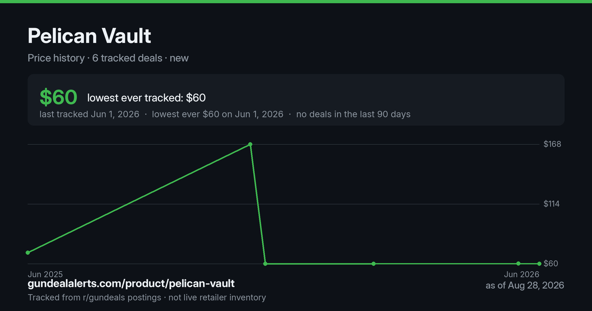Click the $114 y-axis label
Image resolution: width=592 pixels, height=311 pixels.
[552, 204]
